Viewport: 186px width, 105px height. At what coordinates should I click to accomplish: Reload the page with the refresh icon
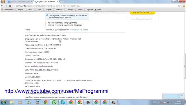tap(10, 6)
